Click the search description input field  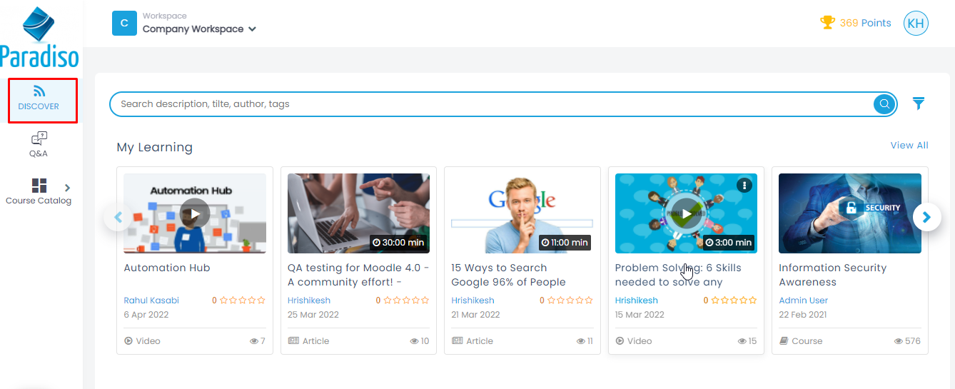pos(492,104)
